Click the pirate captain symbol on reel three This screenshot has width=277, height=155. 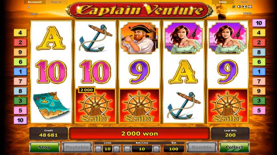139,38
